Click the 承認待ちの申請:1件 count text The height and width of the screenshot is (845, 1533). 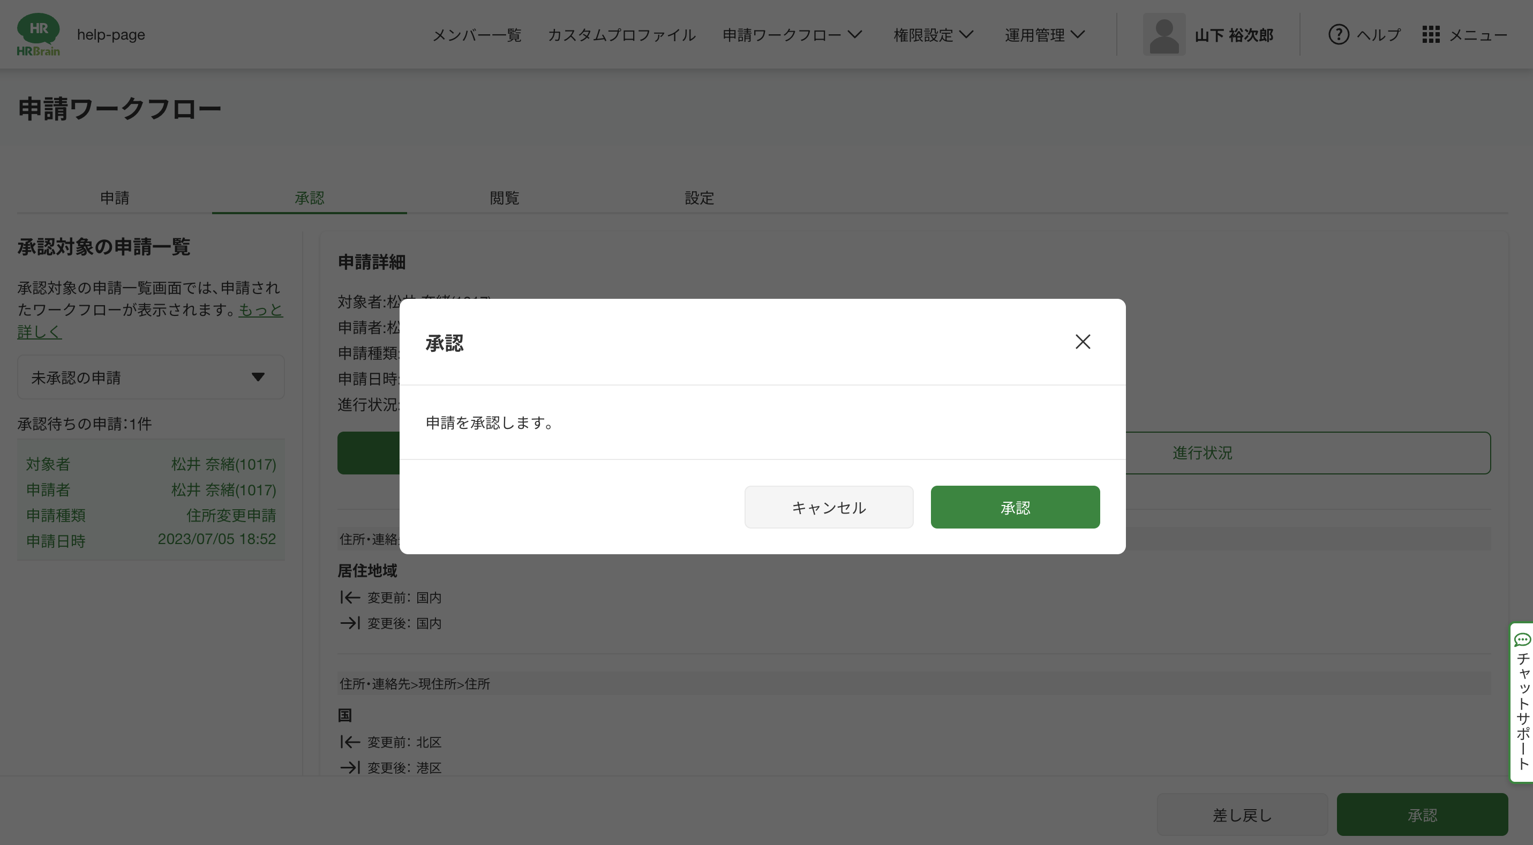coord(85,424)
